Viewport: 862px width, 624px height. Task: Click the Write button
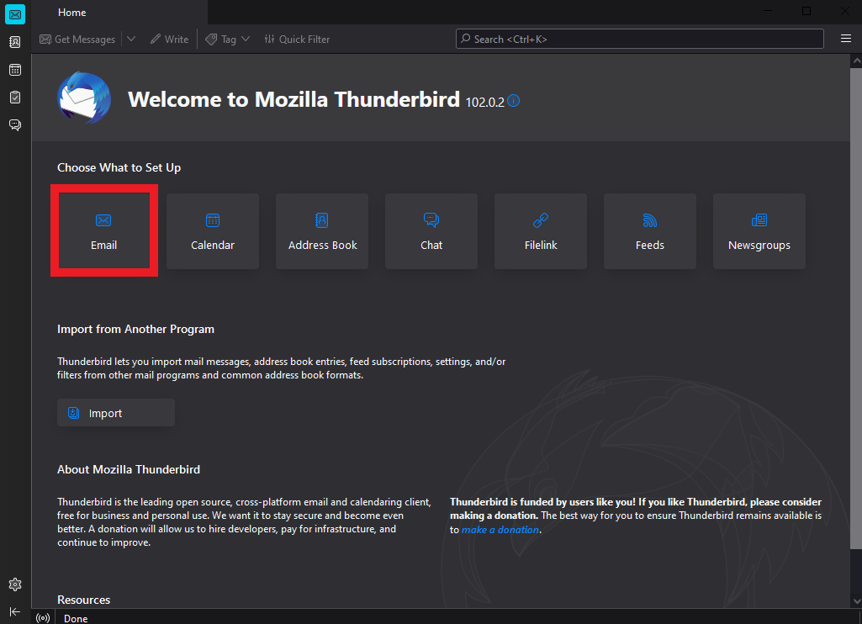pyautogui.click(x=169, y=40)
